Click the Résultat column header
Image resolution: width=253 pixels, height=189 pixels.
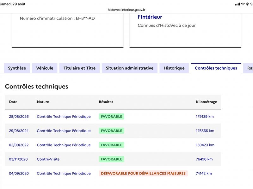coord(106,102)
